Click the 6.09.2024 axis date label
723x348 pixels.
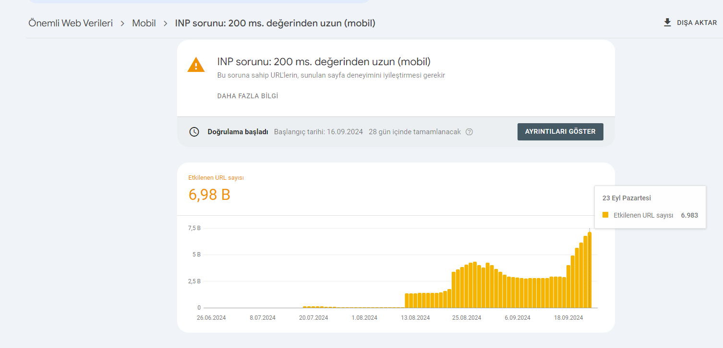pyautogui.click(x=518, y=318)
